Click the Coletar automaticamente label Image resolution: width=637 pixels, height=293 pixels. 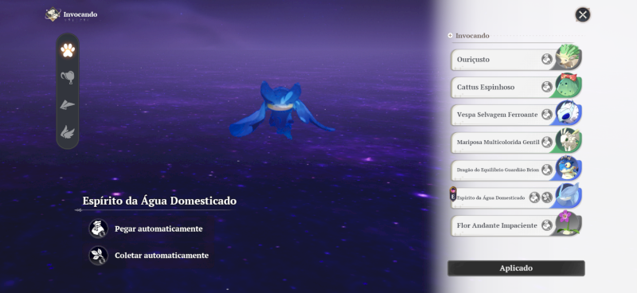(x=162, y=256)
